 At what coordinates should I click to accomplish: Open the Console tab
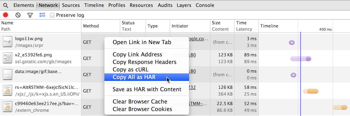click(x=205, y=5)
